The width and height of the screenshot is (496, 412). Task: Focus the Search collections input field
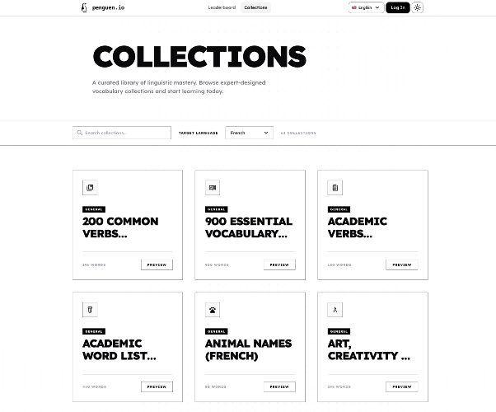click(x=122, y=133)
